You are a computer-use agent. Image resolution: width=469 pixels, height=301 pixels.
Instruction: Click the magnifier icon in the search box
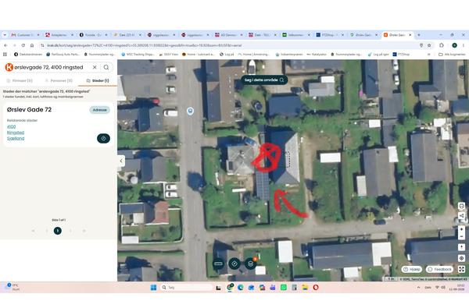pos(106,67)
